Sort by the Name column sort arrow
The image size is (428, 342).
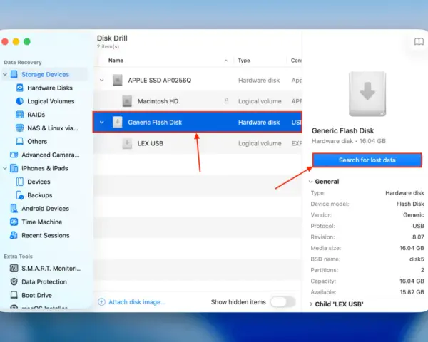[226, 61]
